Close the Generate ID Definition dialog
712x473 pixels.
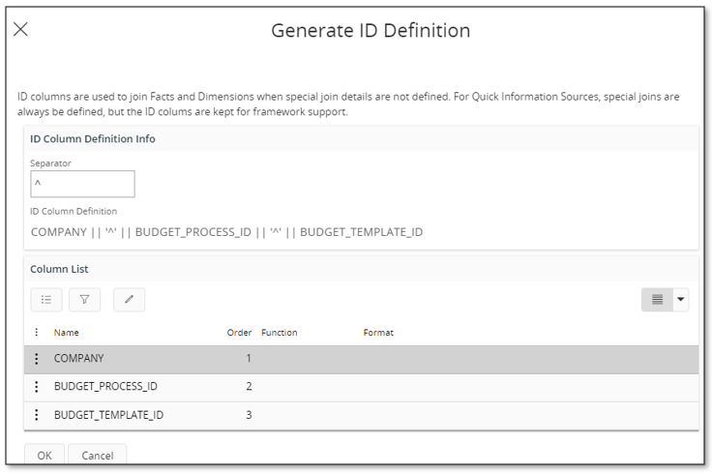click(20, 30)
